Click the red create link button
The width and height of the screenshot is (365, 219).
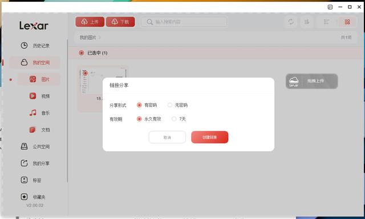pos(209,137)
